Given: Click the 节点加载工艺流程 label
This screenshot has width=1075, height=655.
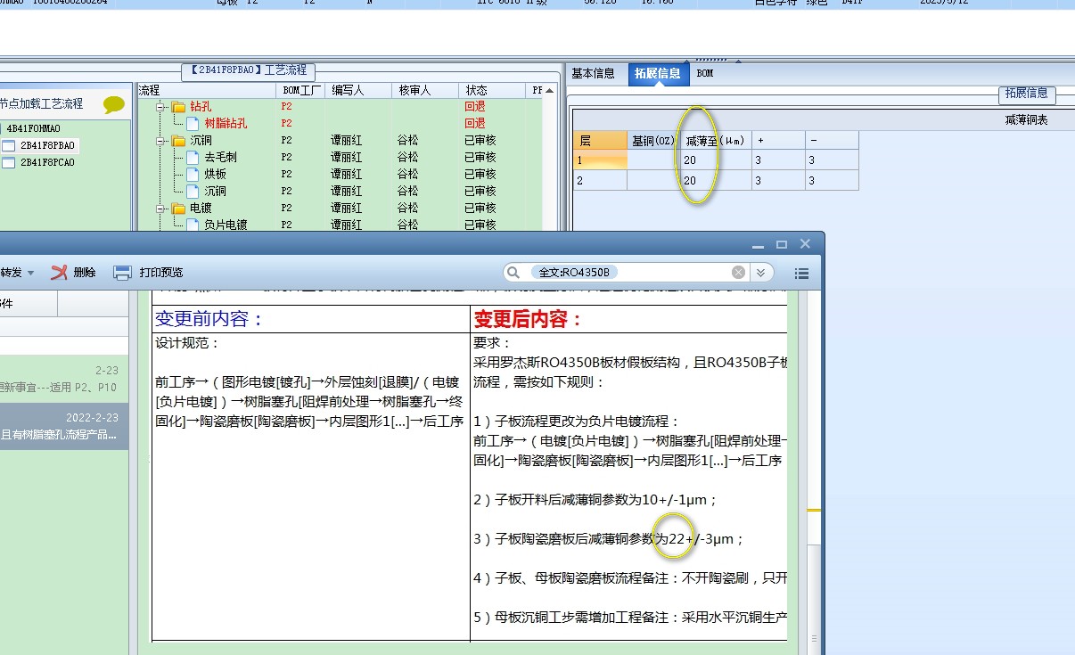Looking at the screenshot, I should [x=41, y=104].
